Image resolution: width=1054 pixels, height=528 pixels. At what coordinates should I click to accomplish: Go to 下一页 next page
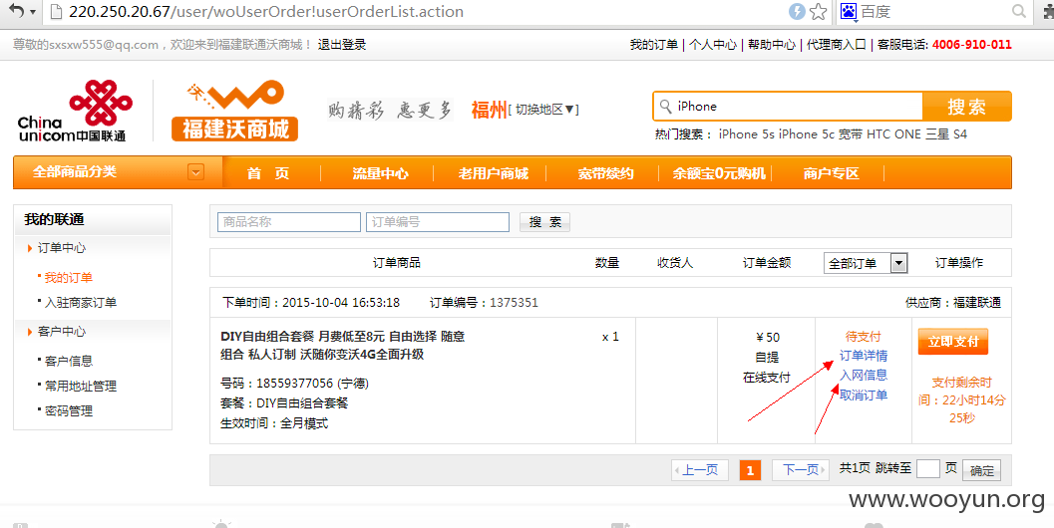point(801,470)
